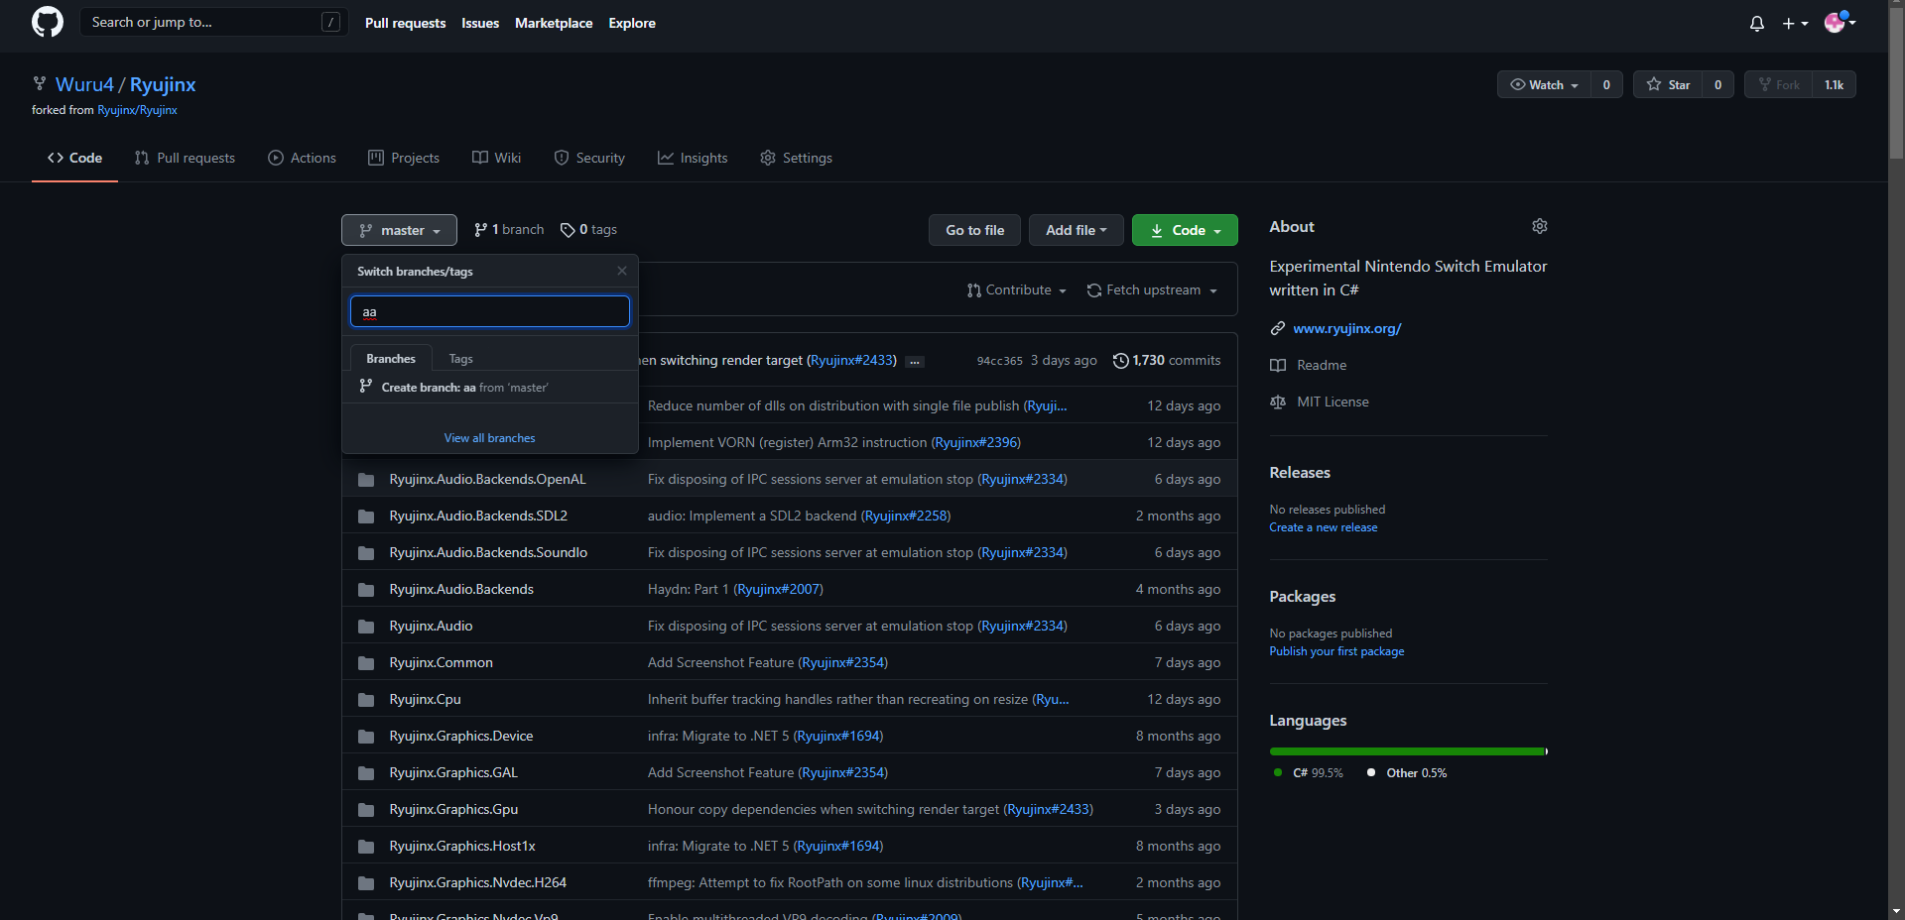Click the fork count 1.1k
Viewport: 1905px width, 920px height.
pyautogui.click(x=1834, y=84)
